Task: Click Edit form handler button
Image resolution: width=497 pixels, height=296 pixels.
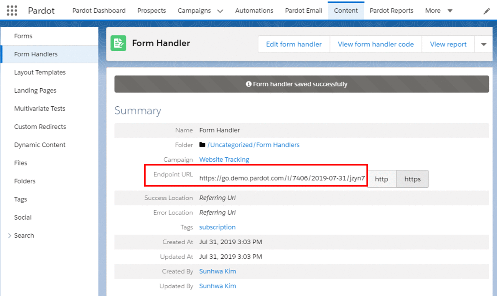Action: coord(294,44)
